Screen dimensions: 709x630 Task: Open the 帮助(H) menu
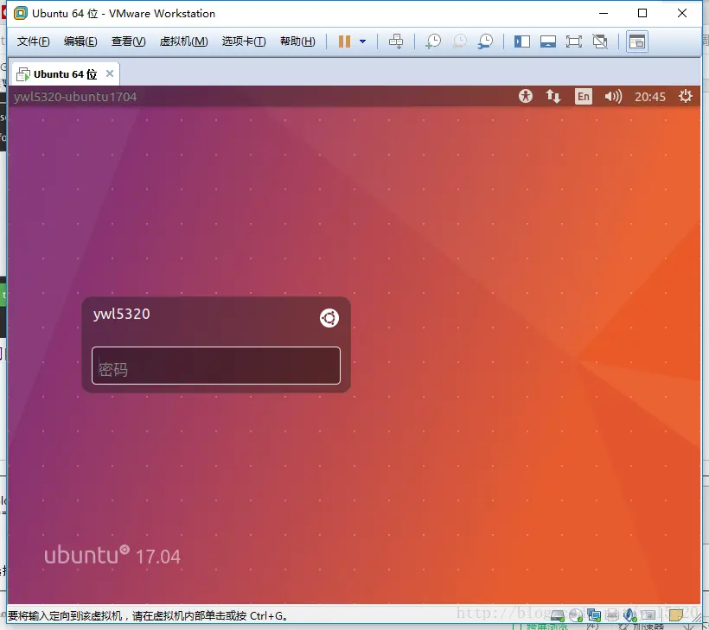pos(297,41)
